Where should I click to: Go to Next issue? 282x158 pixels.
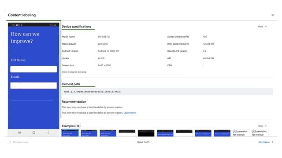coord(266,142)
